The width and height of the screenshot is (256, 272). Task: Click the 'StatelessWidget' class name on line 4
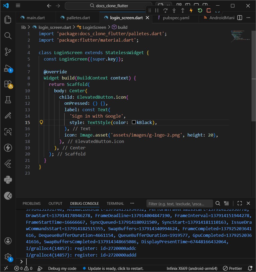(125, 53)
